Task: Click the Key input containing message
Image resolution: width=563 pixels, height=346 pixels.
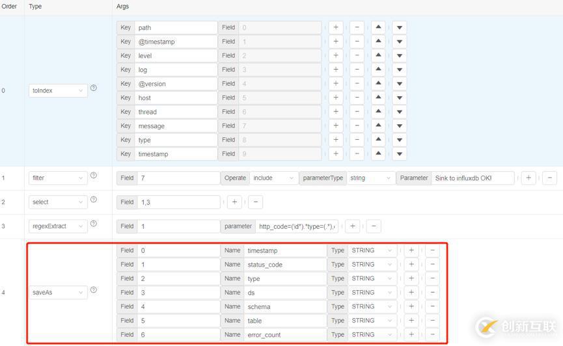Action: click(176, 126)
